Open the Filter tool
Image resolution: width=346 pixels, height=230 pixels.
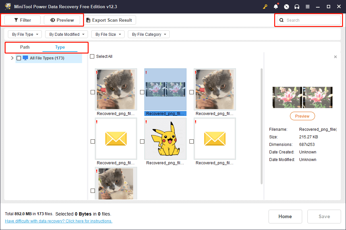click(x=22, y=20)
